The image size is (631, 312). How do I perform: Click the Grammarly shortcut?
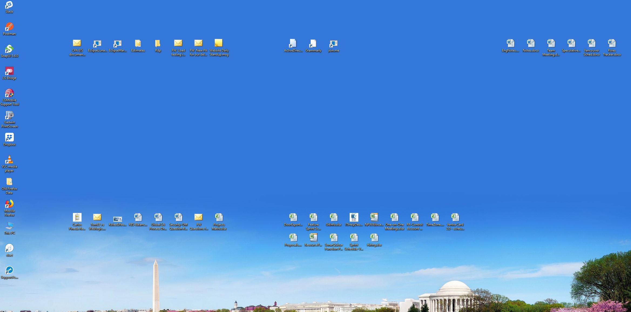click(x=313, y=46)
